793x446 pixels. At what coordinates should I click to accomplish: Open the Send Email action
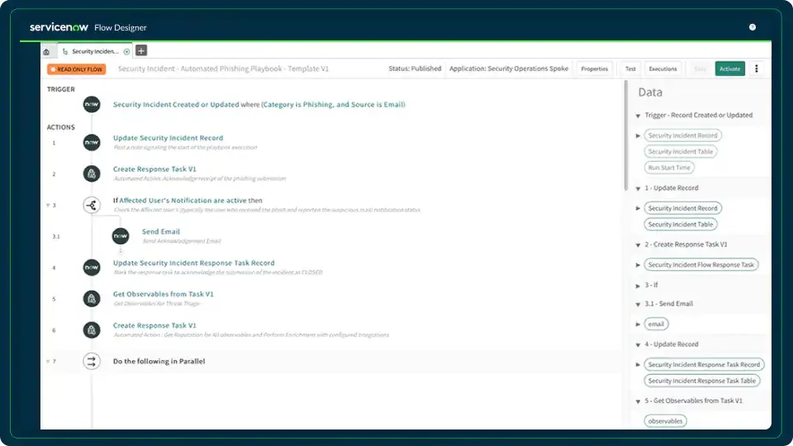tap(161, 231)
